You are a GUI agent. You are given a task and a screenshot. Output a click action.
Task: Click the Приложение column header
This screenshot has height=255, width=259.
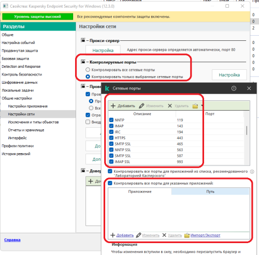pos(140,191)
